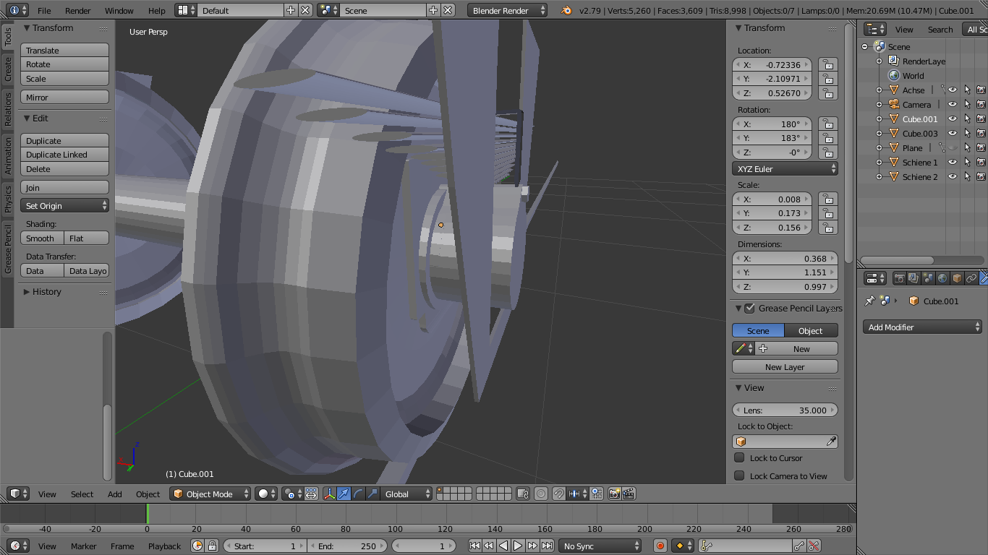Click the Lens focal length slider field
Screen dimensions: 988x555
(785, 410)
